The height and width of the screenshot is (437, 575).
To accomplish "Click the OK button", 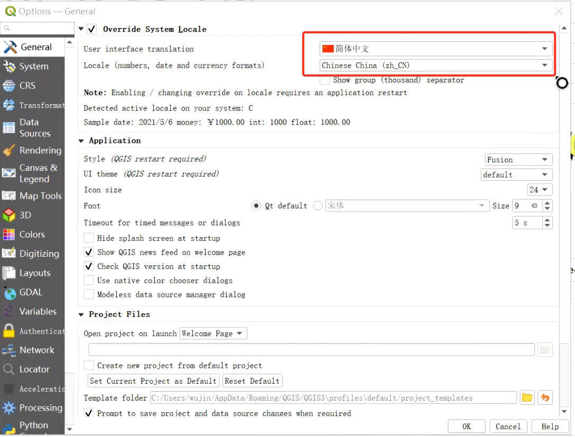I will pos(467,426).
